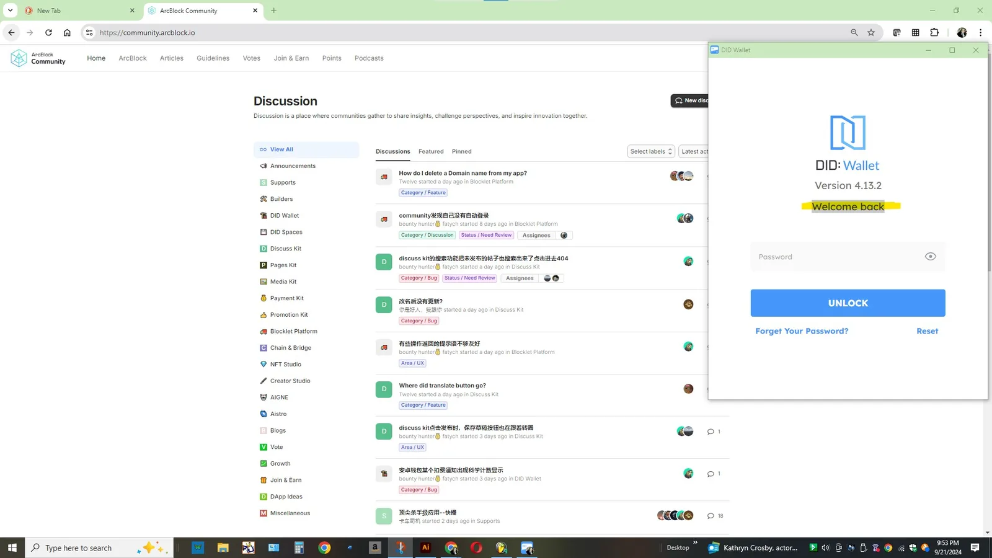Click the Password field in DID Wallet
The height and width of the screenshot is (558, 992).
click(848, 257)
